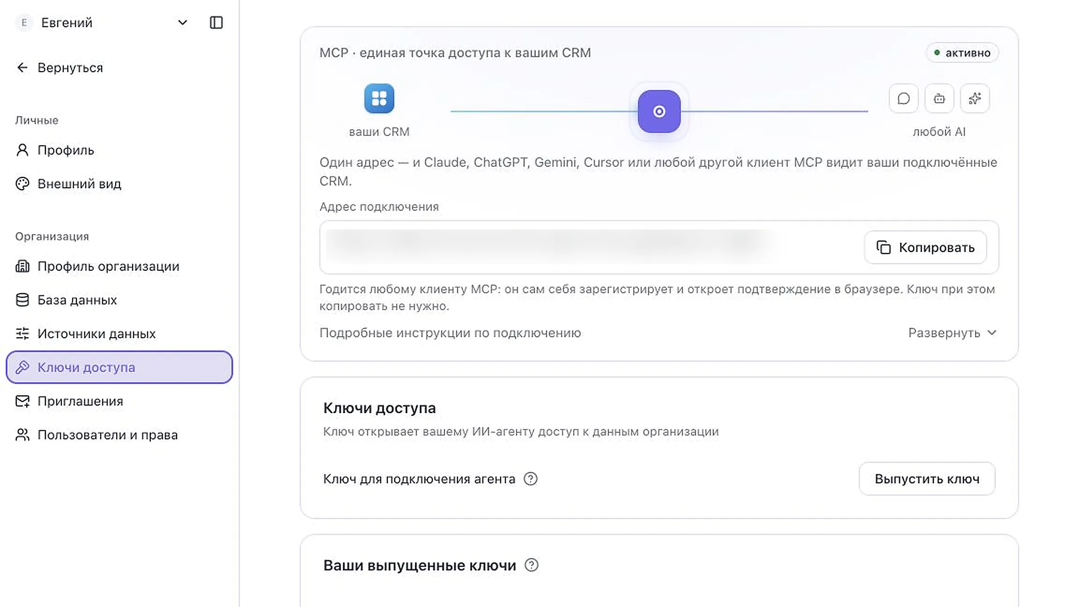Click the Профиль организации building icon
Viewport: 1079px width, 607px height.
(22, 266)
